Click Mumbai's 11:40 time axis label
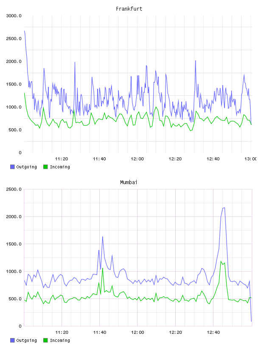Image resolution: width=258 pixels, height=347 pixels. pos(100,333)
